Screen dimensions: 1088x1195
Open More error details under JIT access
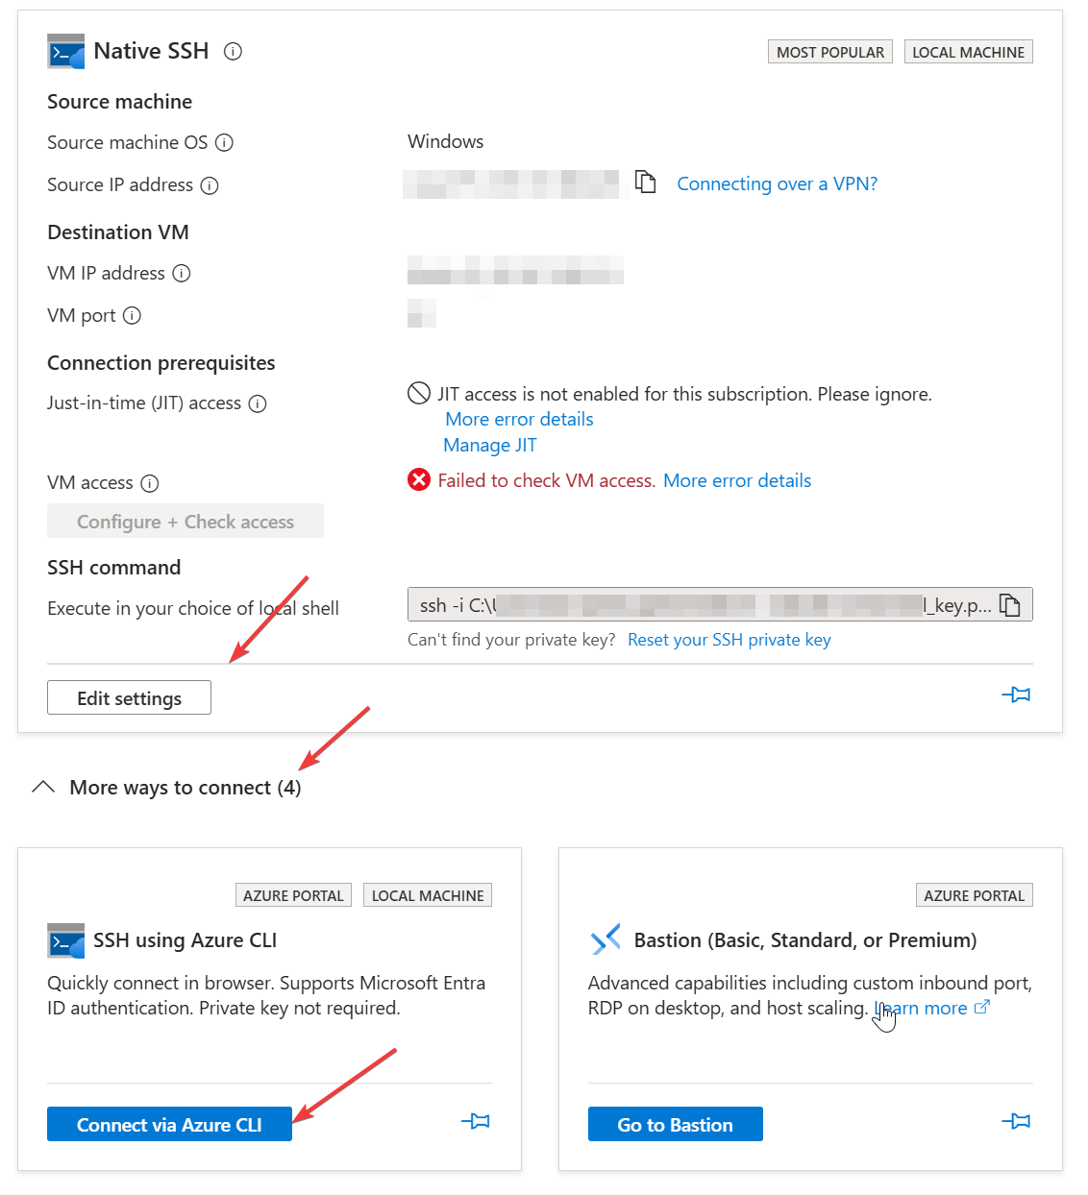tap(519, 419)
